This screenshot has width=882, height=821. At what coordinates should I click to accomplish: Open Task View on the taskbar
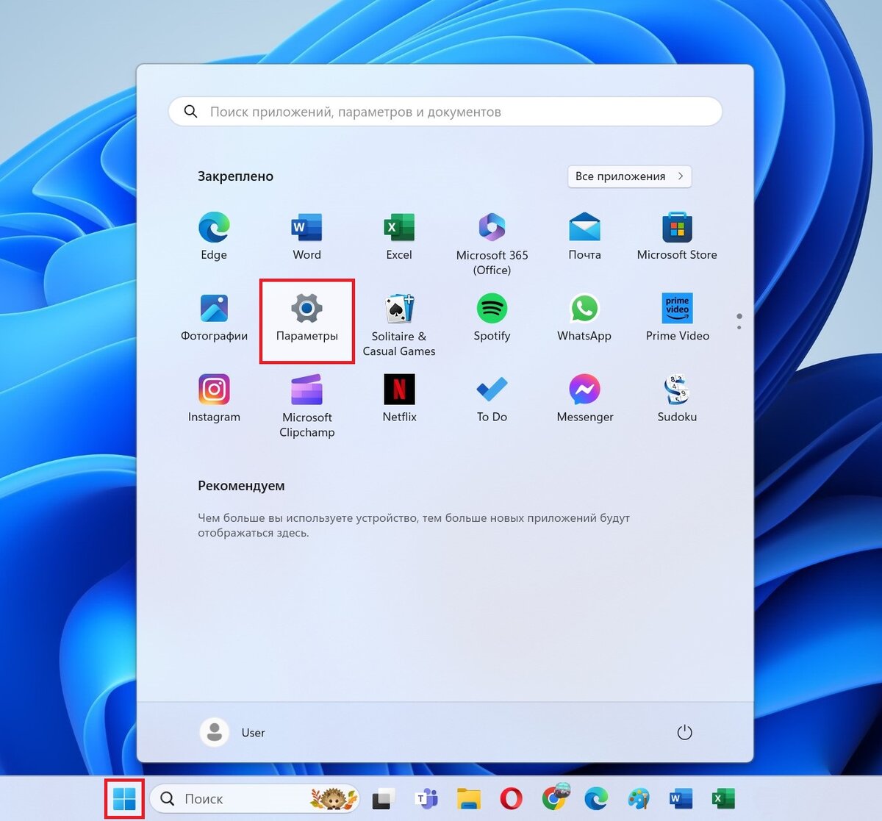tap(384, 798)
